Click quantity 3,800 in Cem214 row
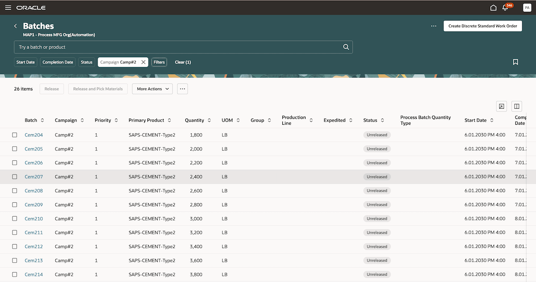The image size is (536, 282). [196, 274]
